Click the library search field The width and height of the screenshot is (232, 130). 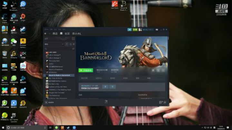[58, 49]
